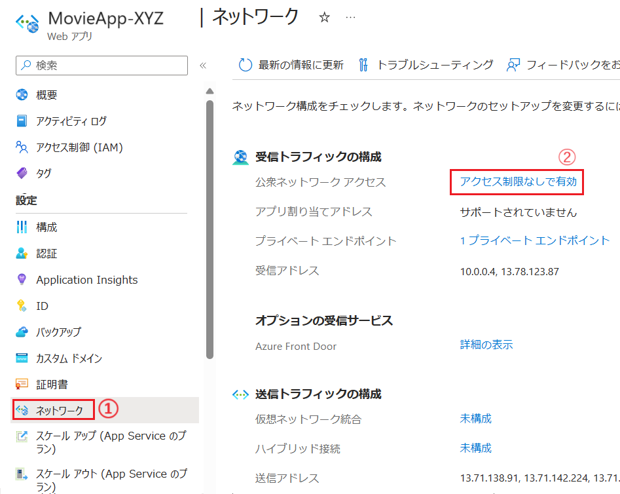The image size is (620, 494).
Task: Click the 受信トラフィックの構成 globe icon
Action: point(240,157)
